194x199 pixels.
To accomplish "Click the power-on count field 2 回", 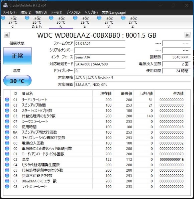I will tap(177, 64).
